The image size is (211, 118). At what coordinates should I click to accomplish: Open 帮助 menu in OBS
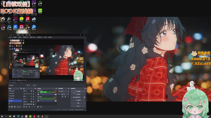[50, 37]
